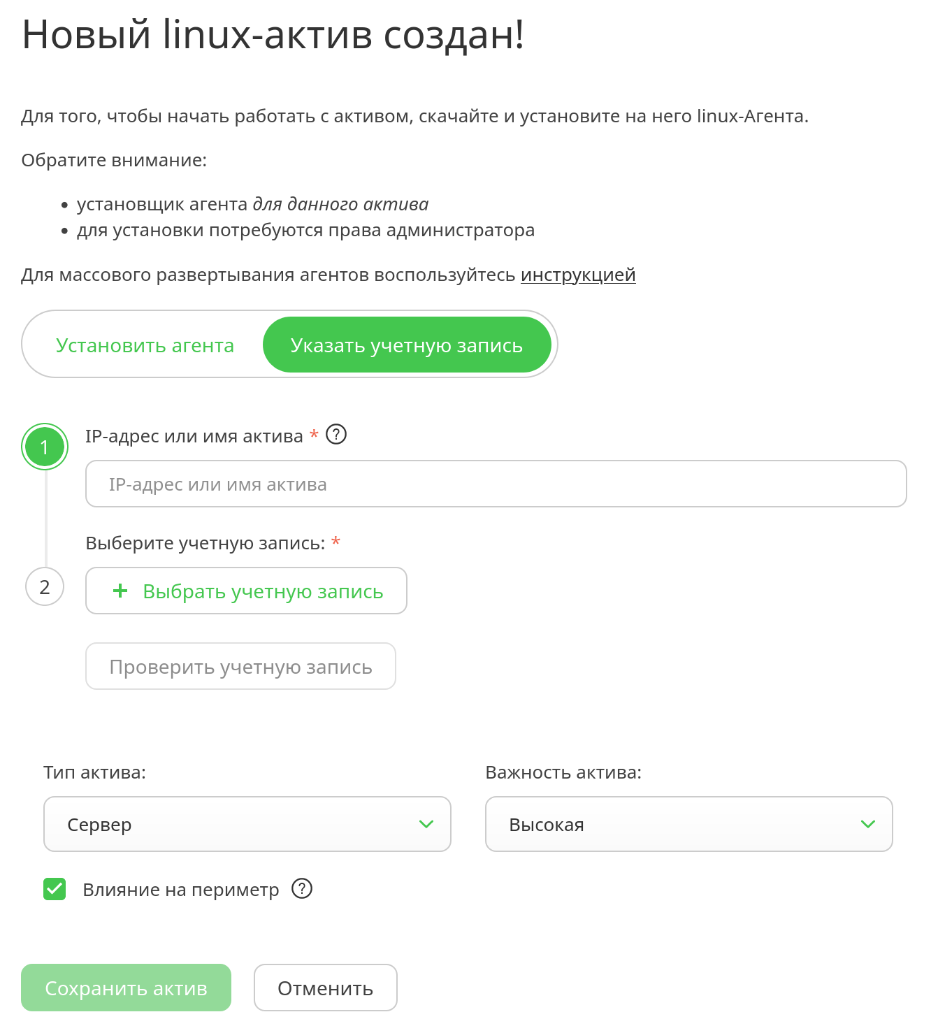This screenshot has width=931, height=1026.
Task: Uncheck the Влияние на периметр checkbox
Action: click(x=55, y=889)
